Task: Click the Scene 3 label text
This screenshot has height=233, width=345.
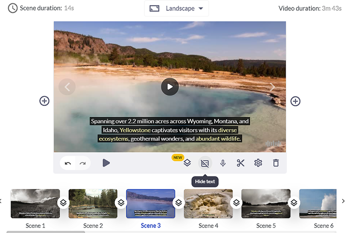Action: coord(151,226)
